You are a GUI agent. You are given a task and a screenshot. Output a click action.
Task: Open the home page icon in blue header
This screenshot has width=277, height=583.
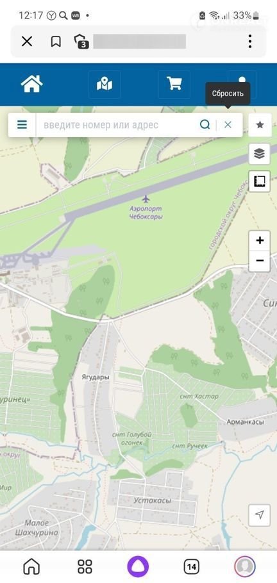click(32, 85)
